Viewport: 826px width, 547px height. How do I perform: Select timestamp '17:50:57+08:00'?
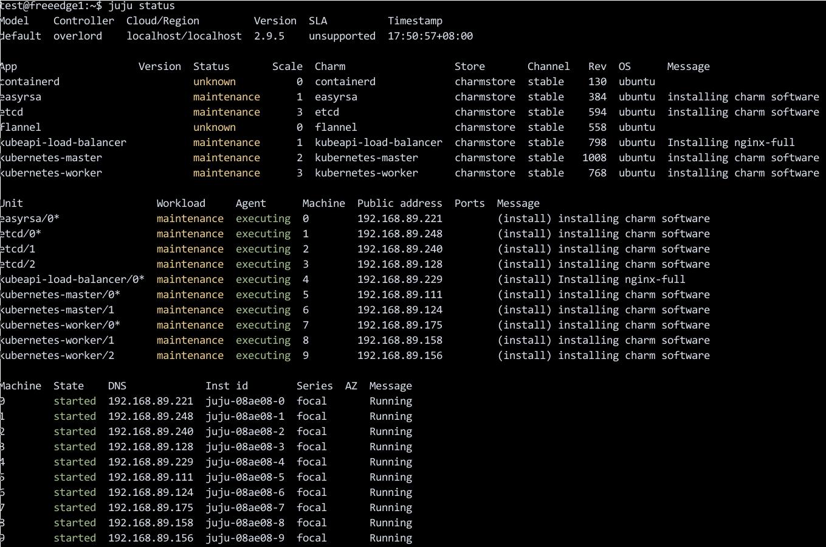pyautogui.click(x=430, y=36)
